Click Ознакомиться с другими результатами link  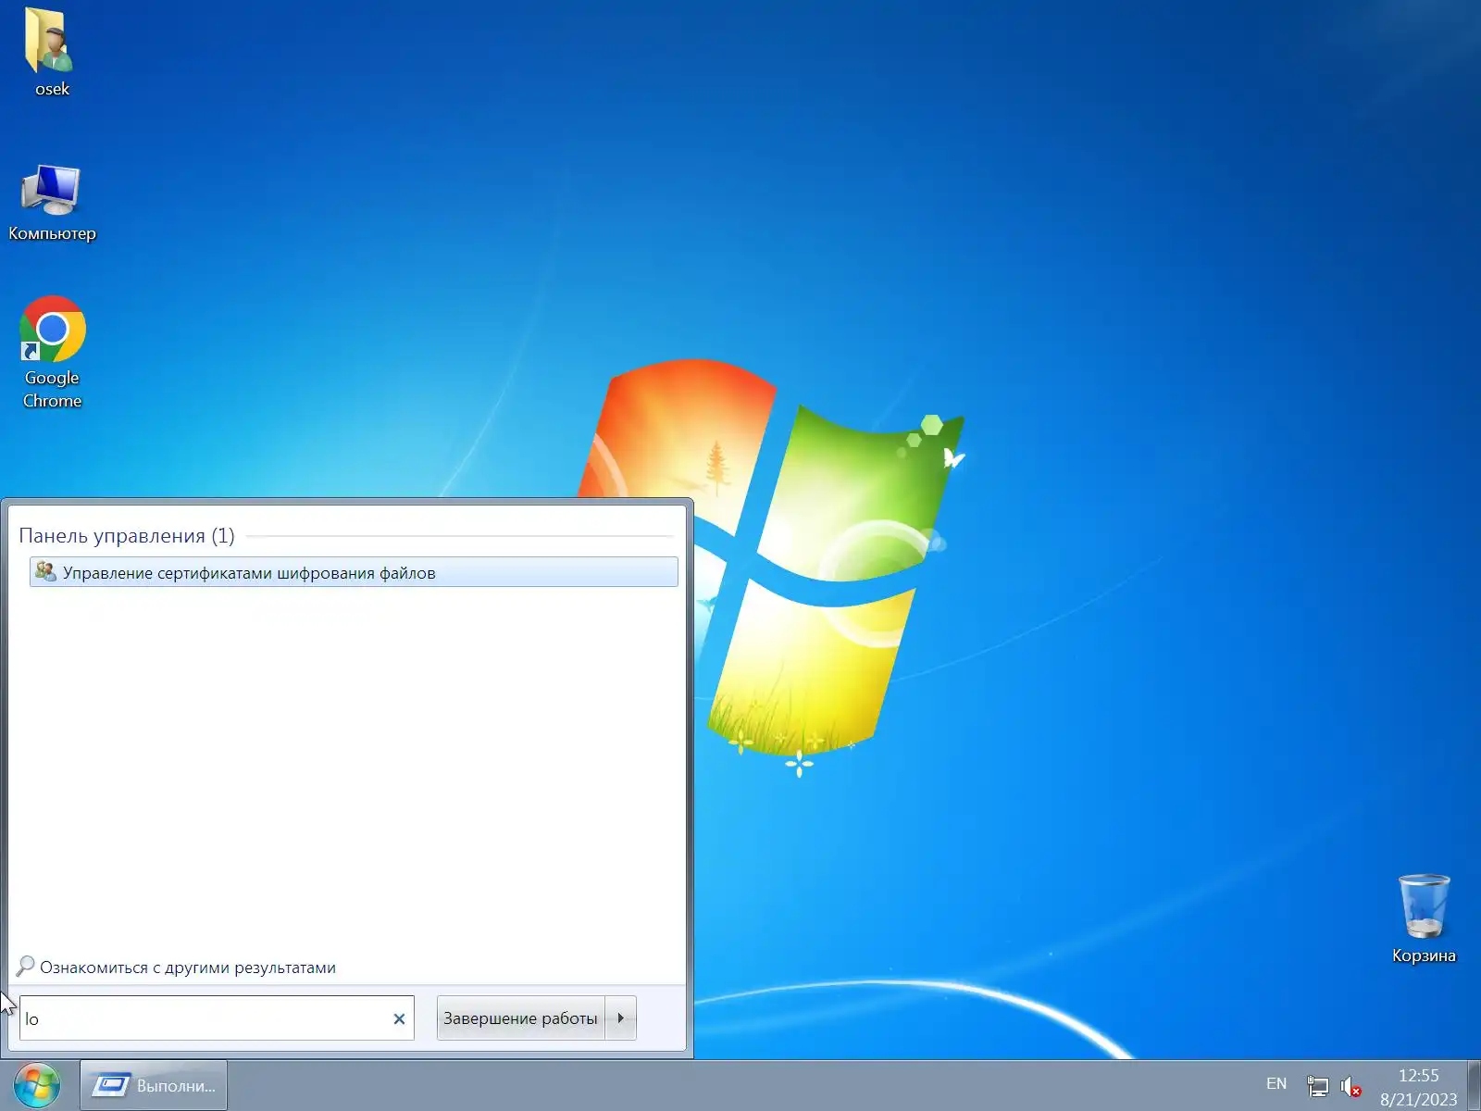[188, 967]
